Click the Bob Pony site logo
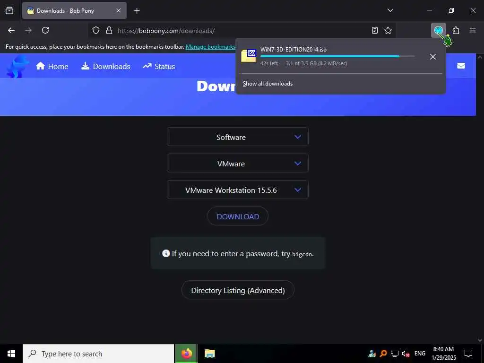The image size is (484, 363). (x=17, y=66)
